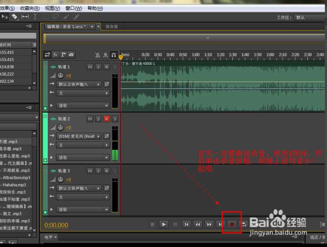
Task: Open the 帮助(H) menu
Action: (x=95, y=9)
